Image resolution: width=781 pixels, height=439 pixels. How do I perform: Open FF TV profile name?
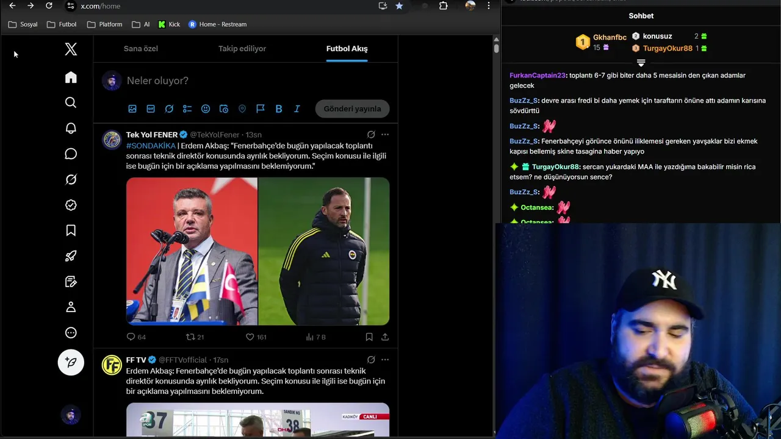tap(136, 360)
